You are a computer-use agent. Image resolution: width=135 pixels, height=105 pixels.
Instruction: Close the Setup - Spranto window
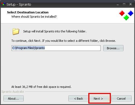pos(130,4)
